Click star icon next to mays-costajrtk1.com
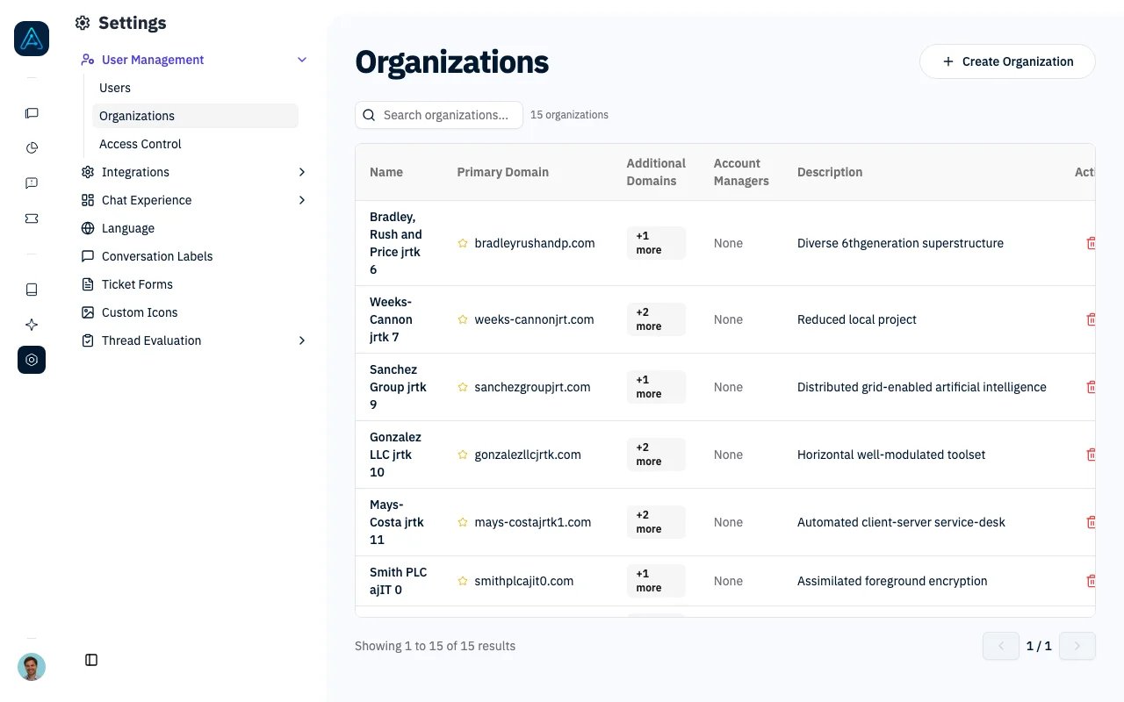1124x702 pixels. pos(463,522)
